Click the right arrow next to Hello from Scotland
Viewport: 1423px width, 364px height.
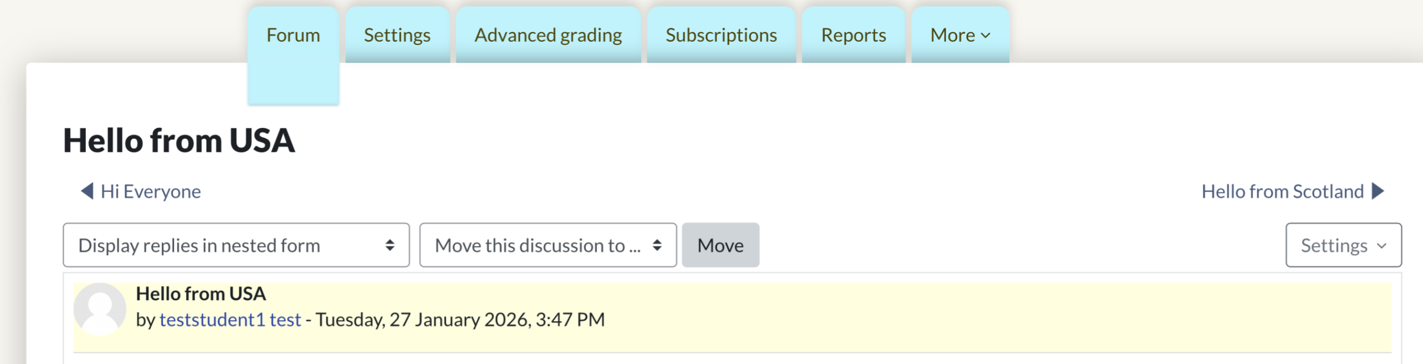pos(1377,191)
